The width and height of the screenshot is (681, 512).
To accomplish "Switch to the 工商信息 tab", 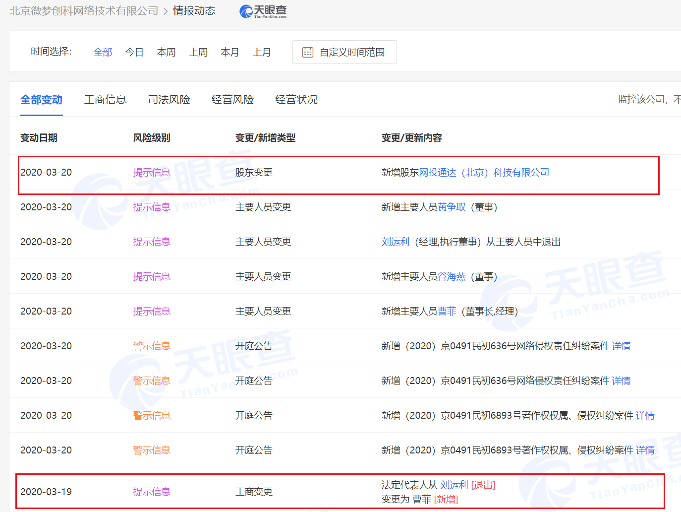I will tap(105, 100).
